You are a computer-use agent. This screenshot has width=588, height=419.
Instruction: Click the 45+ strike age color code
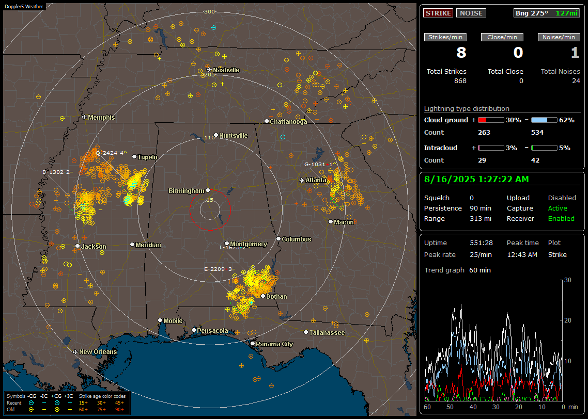click(x=119, y=403)
